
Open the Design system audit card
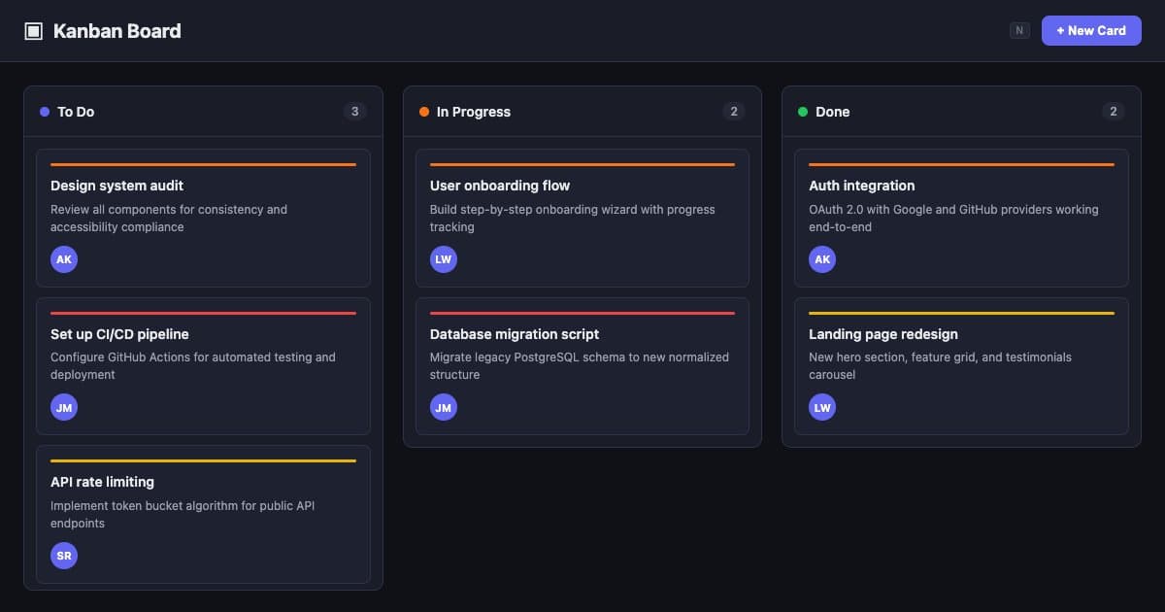[204, 218]
